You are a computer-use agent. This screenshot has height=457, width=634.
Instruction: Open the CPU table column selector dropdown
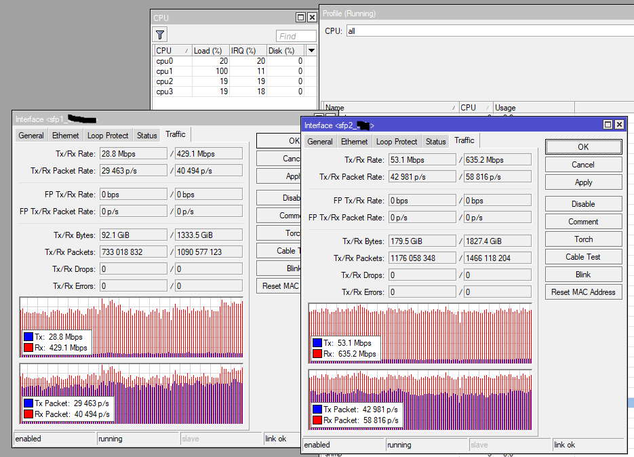(x=311, y=51)
